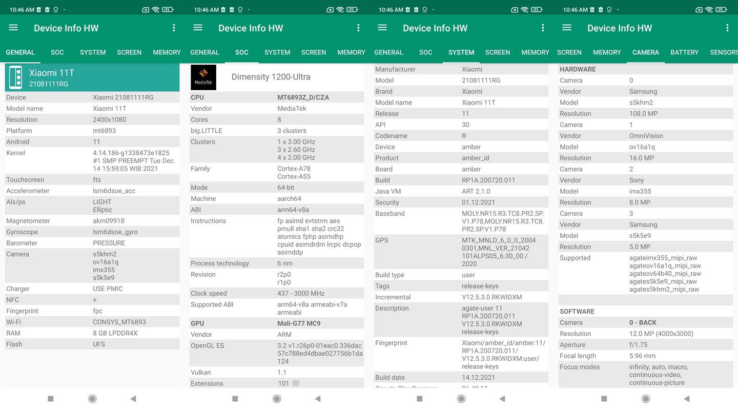Tap the Security patch value 01.12.2021
Image resolution: width=738 pixels, height=410 pixels.
tap(479, 202)
